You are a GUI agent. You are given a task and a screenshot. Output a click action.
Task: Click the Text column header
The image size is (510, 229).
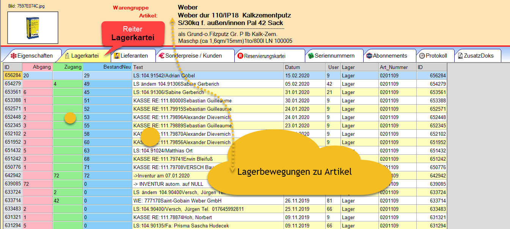pyautogui.click(x=208, y=67)
